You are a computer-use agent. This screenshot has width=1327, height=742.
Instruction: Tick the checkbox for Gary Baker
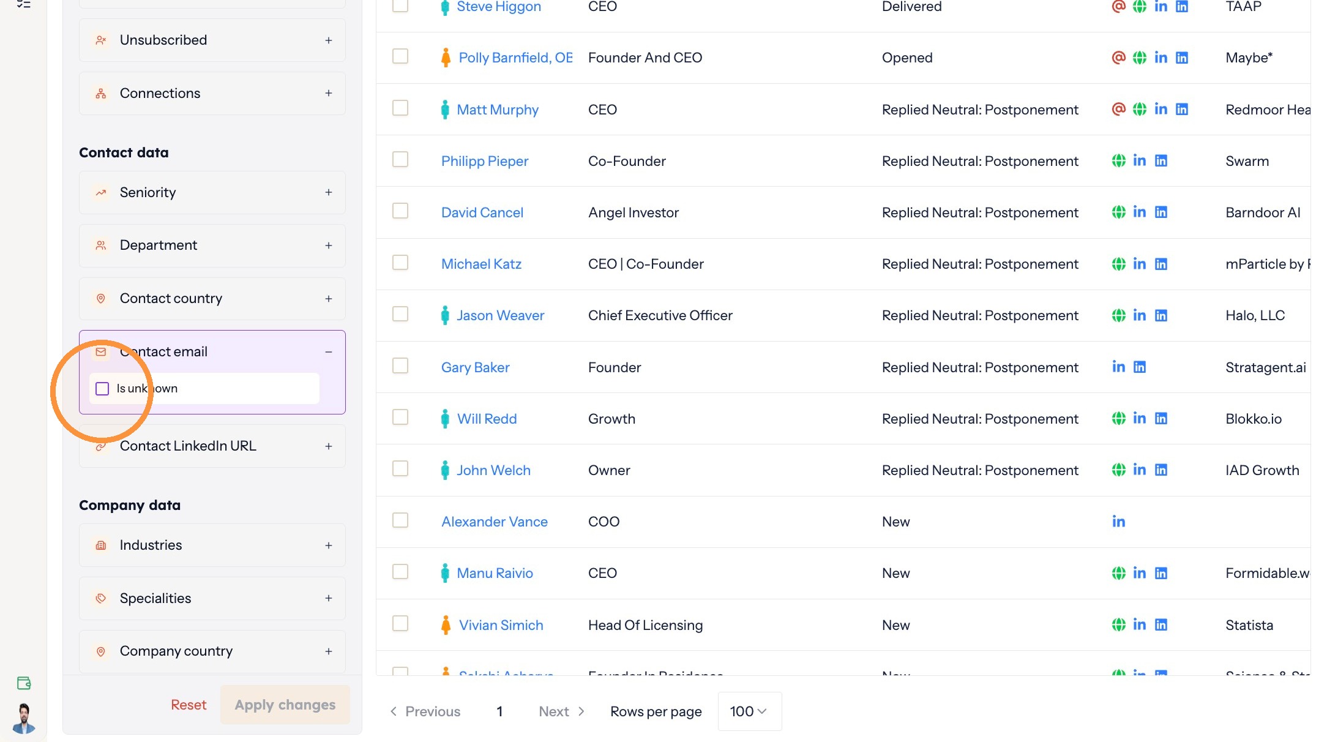400,365
